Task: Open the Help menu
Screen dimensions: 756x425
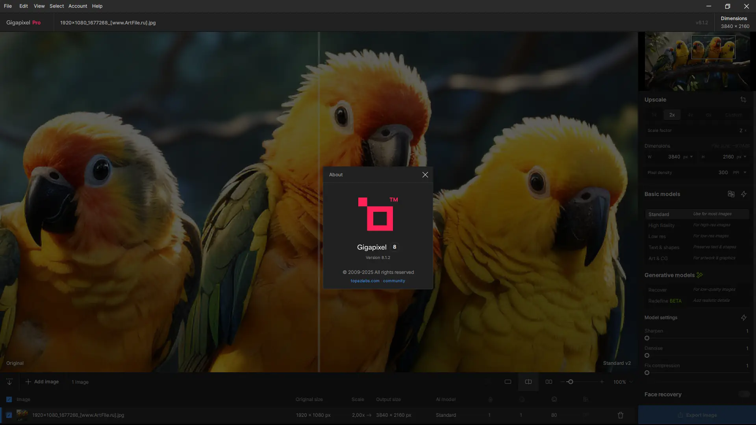Action: pyautogui.click(x=97, y=6)
